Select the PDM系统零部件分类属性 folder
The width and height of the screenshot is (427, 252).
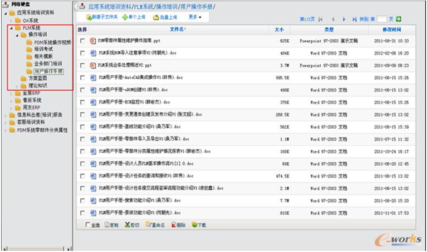pyautogui.click(x=42, y=130)
